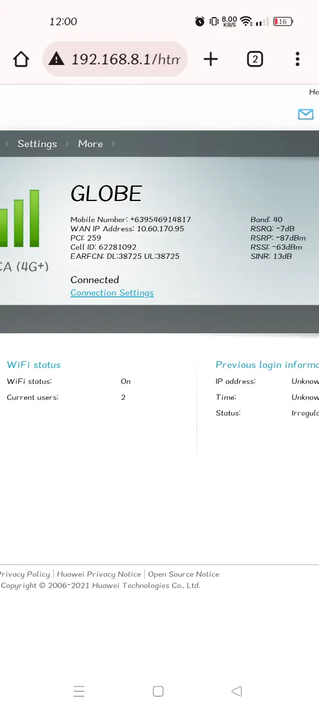The image size is (319, 705).
Task: Open the tab switcher showing 2
Action: coord(255,59)
